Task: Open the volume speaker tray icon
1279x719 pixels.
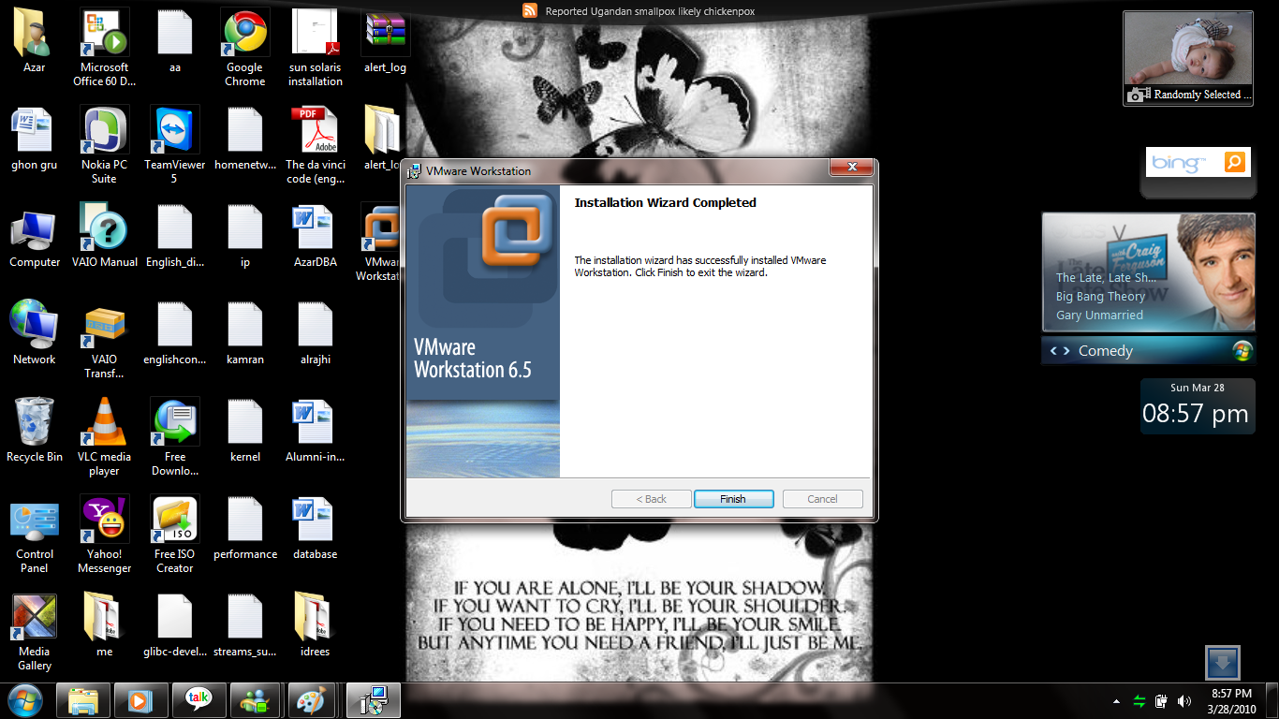Action: pos(1184,701)
